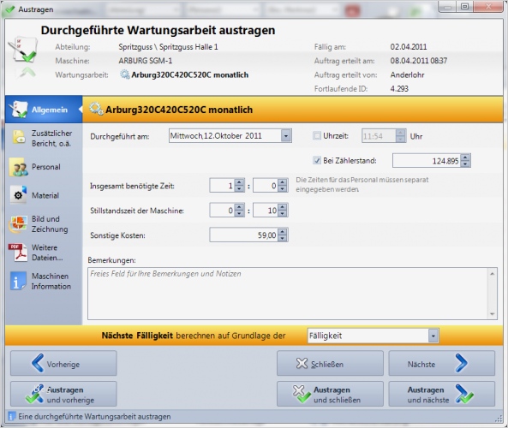Click the Fortlaufende ID value 4.293
This screenshot has height=428, width=508.
[399, 88]
